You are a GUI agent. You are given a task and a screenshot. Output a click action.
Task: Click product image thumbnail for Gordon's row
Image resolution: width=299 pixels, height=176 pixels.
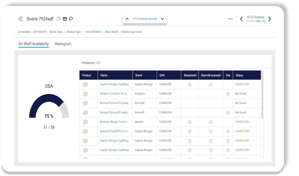[x=86, y=94]
